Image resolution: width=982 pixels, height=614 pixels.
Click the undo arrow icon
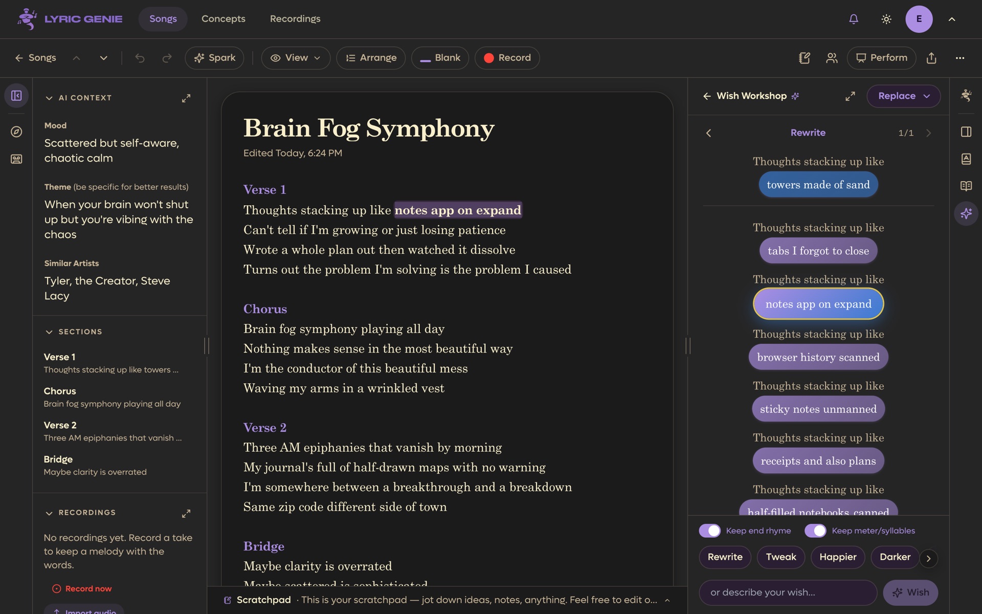140,58
